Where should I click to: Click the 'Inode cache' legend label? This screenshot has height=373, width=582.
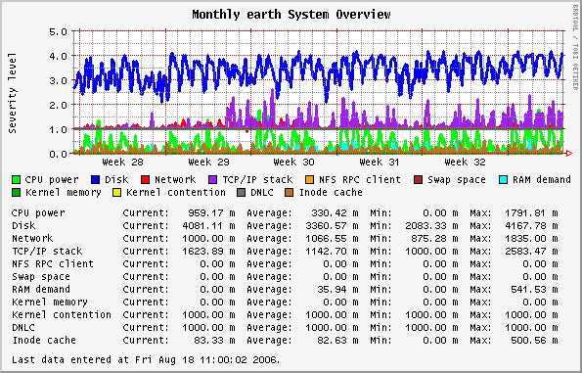331,193
